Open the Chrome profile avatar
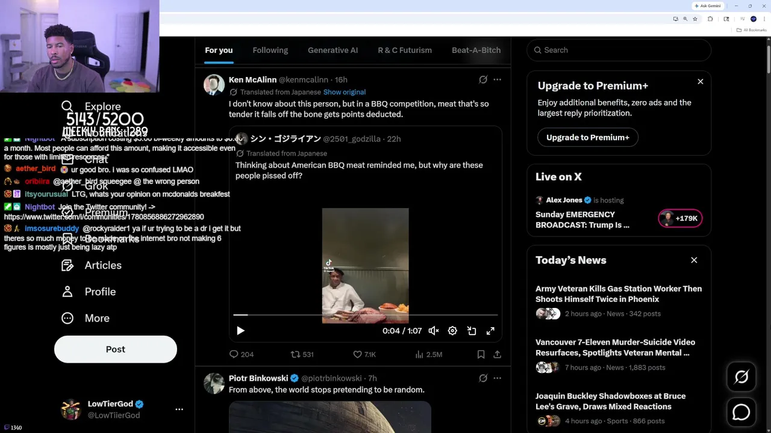The width and height of the screenshot is (771, 433). coord(753,19)
